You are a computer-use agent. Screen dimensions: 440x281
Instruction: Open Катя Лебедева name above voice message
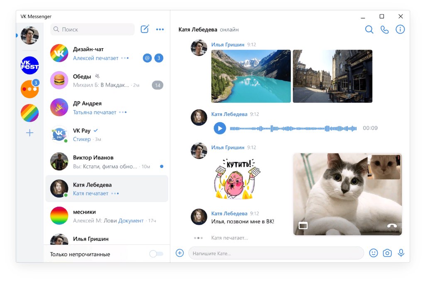coord(229,114)
